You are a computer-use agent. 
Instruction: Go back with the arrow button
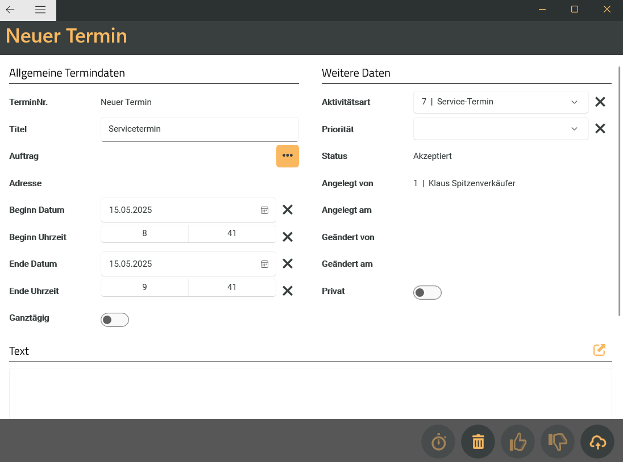10,10
